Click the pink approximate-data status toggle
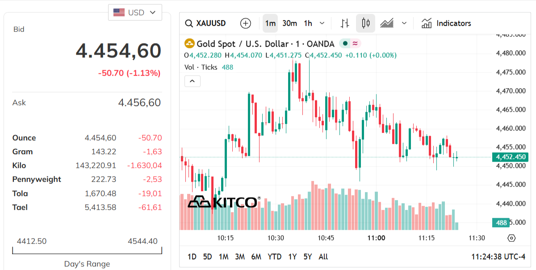The width and height of the screenshot is (536, 270). click(356, 43)
